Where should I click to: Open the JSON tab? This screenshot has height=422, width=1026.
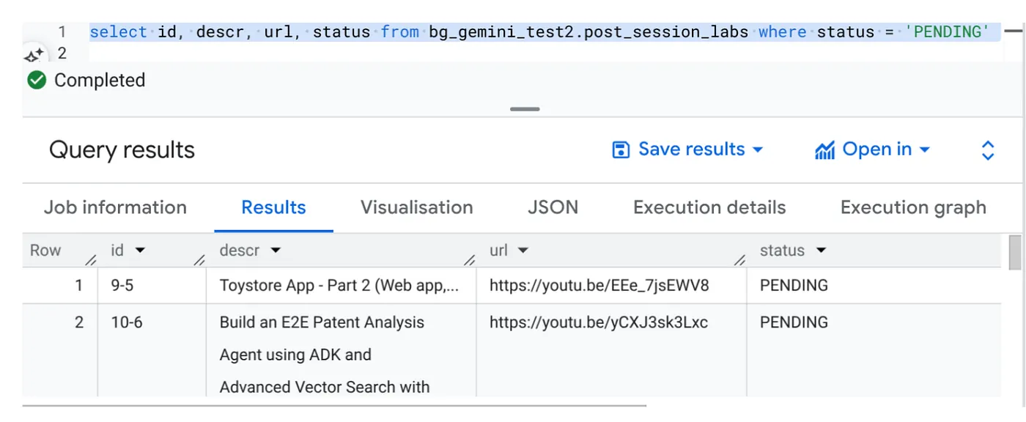(x=553, y=207)
